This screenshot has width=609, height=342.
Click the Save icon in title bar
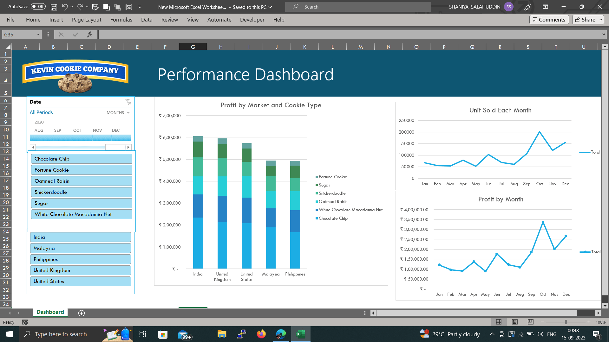[54, 7]
